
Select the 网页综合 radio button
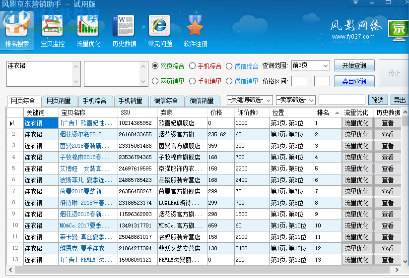click(x=155, y=66)
